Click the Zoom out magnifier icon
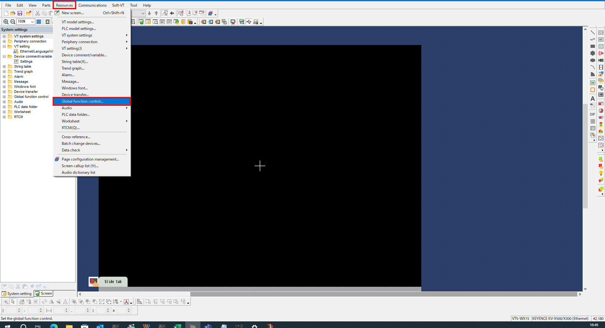The width and height of the screenshot is (605, 328). (13, 22)
